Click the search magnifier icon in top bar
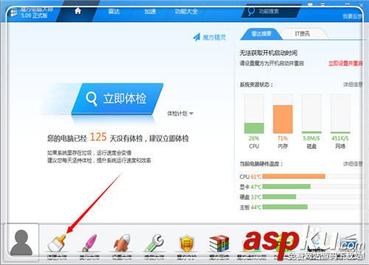 pos(251,11)
